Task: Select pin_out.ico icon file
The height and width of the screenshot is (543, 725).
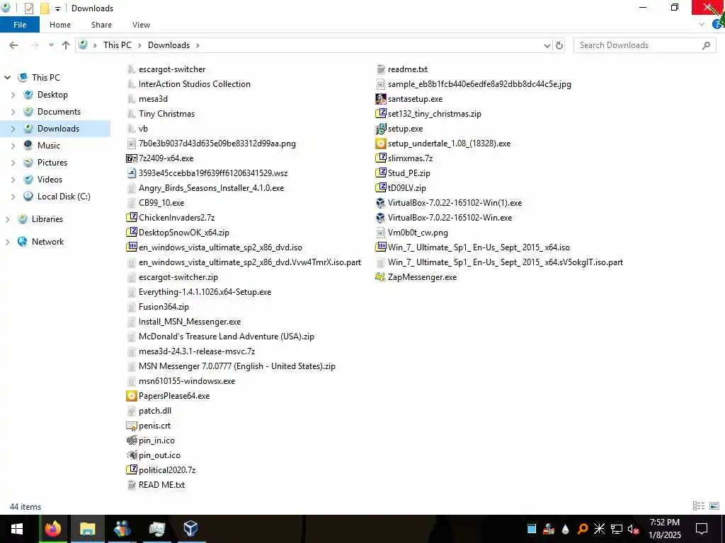Action: pyautogui.click(x=131, y=455)
